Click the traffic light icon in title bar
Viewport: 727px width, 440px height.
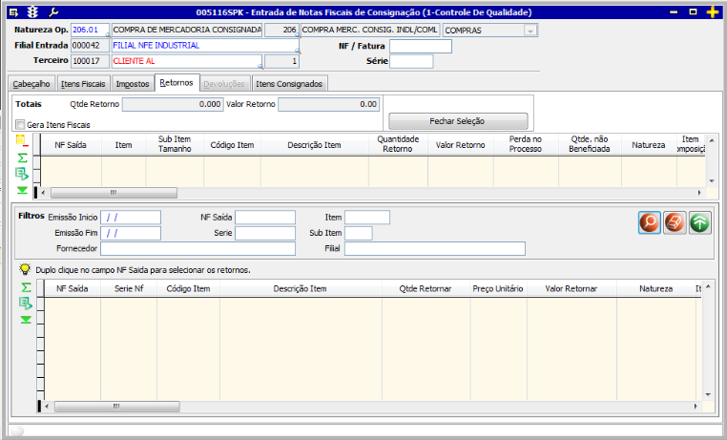point(32,11)
